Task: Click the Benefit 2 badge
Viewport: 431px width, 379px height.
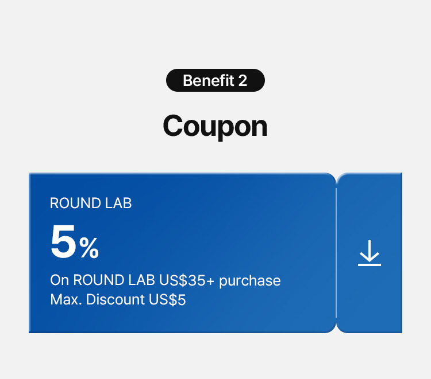Action: [x=215, y=80]
